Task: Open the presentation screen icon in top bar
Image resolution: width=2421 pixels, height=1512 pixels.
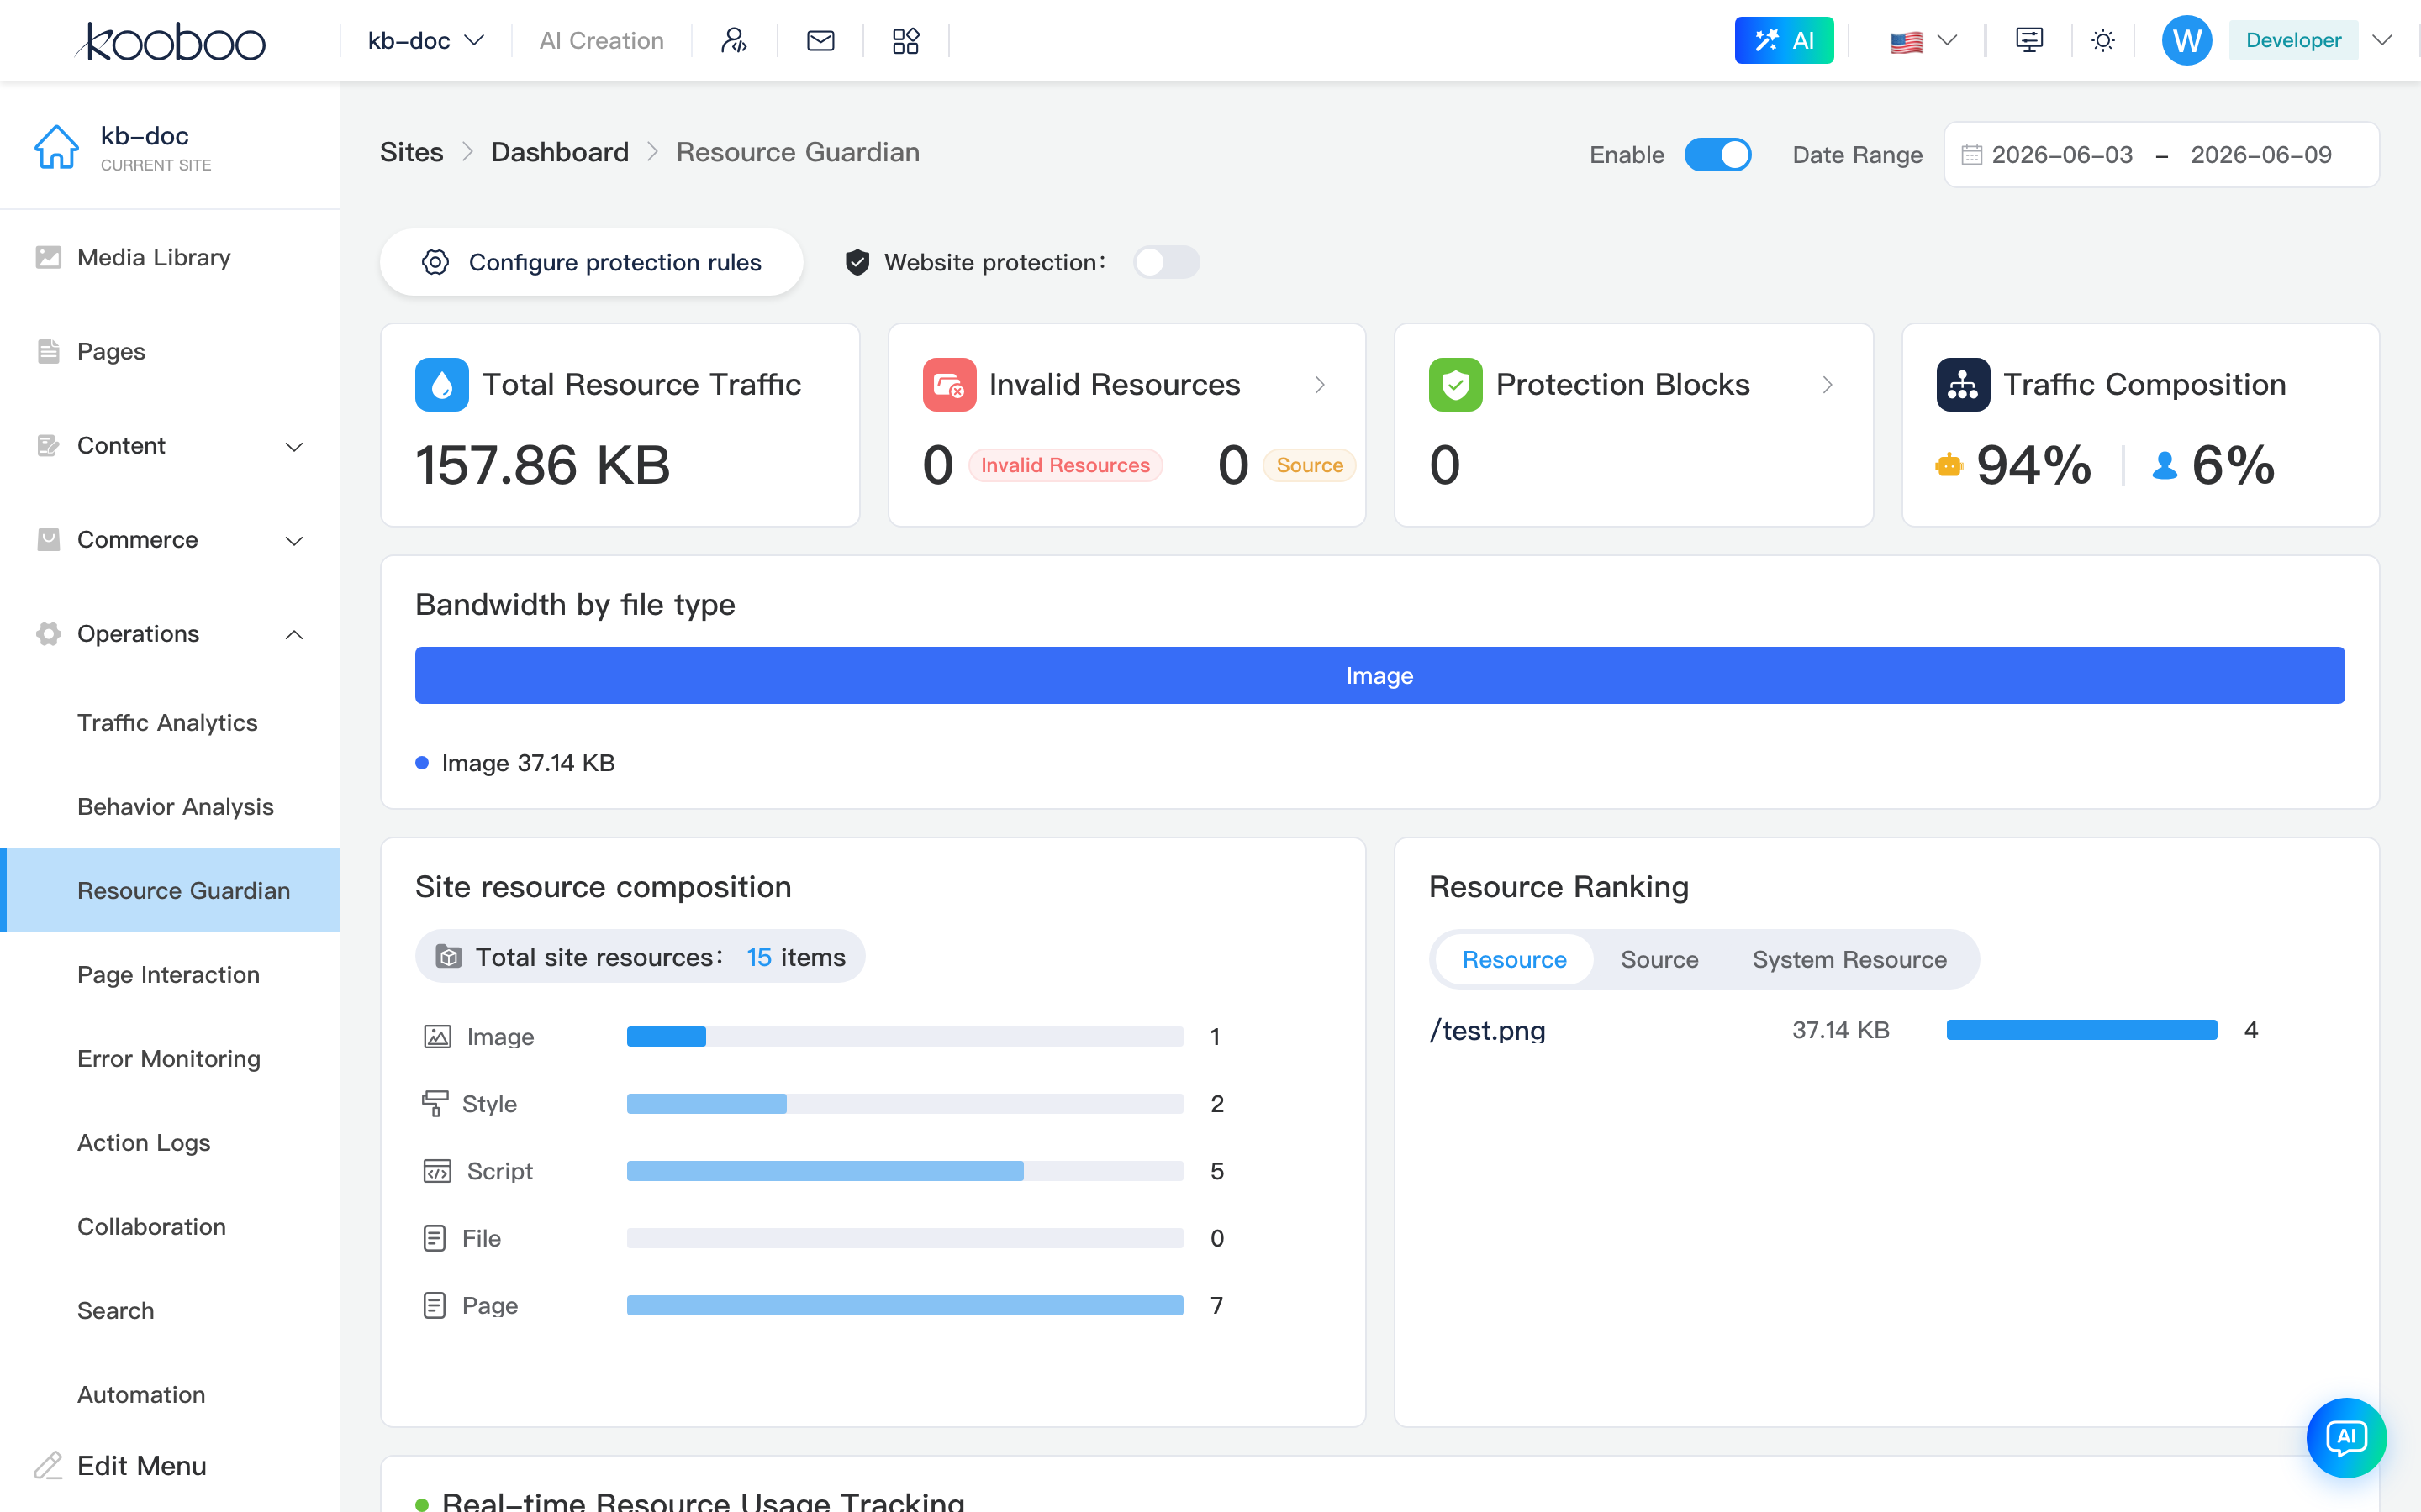Action: point(2028,41)
